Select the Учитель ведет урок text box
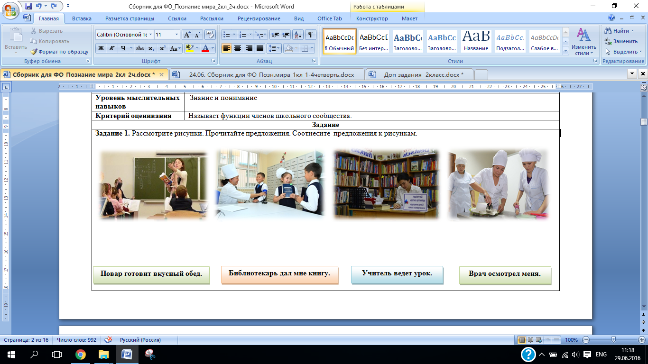This screenshot has width=648, height=364. (397, 274)
